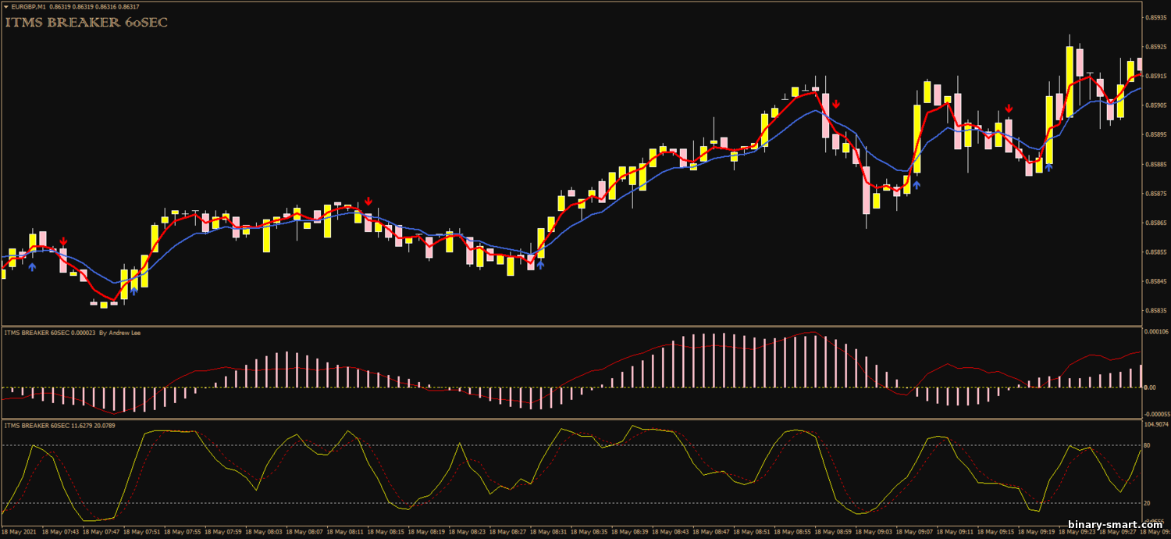Click the blue buy arrow near 07:51

pos(133,291)
